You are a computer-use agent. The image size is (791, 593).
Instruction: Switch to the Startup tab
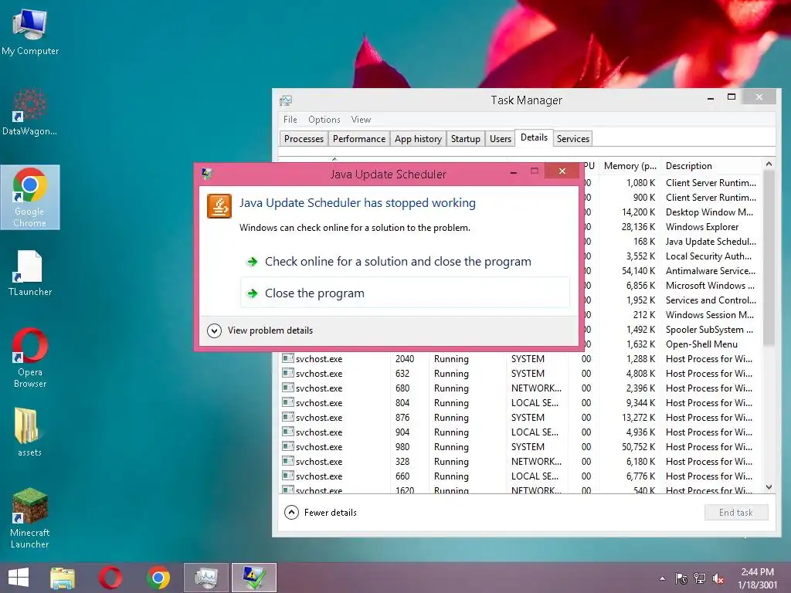coord(466,139)
